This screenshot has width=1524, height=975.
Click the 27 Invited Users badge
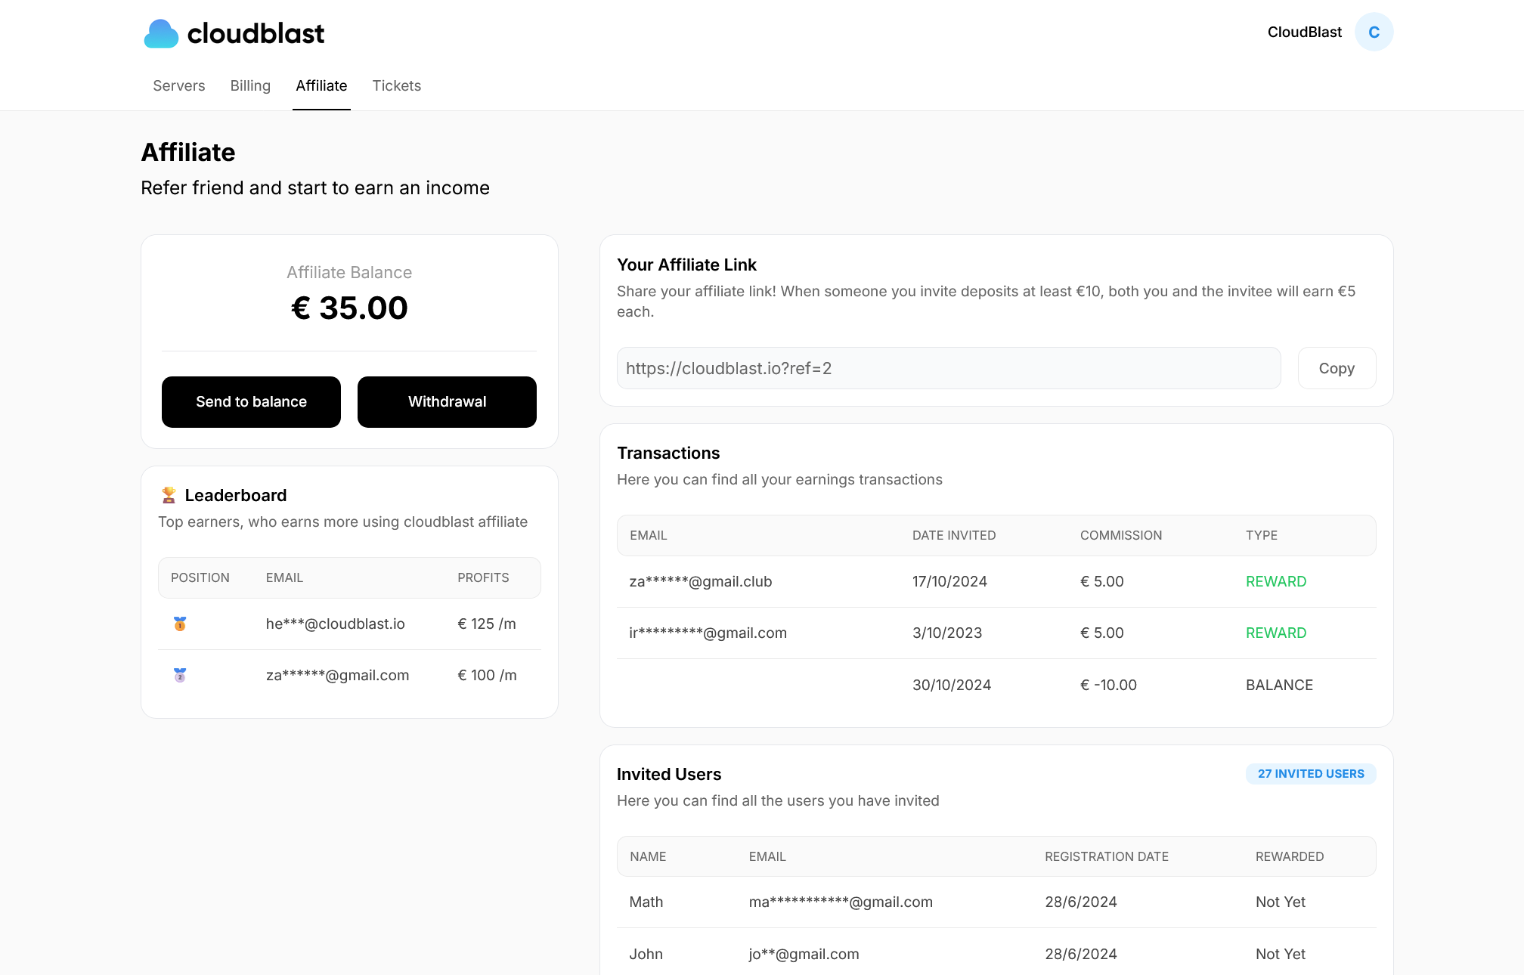coord(1310,774)
